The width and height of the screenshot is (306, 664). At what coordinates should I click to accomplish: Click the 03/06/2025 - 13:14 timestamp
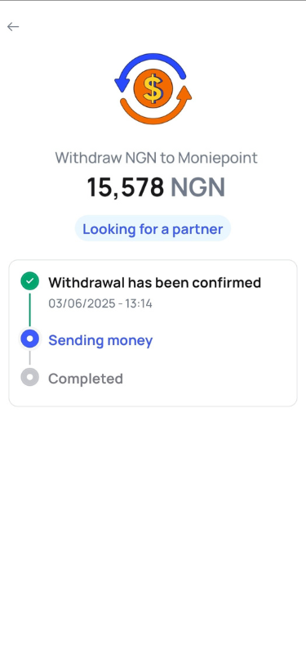[x=100, y=303]
